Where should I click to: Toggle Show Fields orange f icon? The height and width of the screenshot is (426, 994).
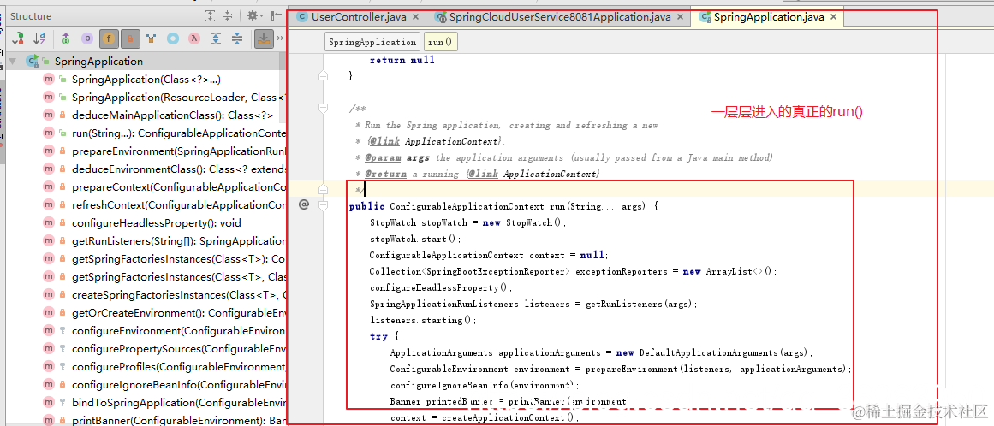pyautogui.click(x=109, y=38)
